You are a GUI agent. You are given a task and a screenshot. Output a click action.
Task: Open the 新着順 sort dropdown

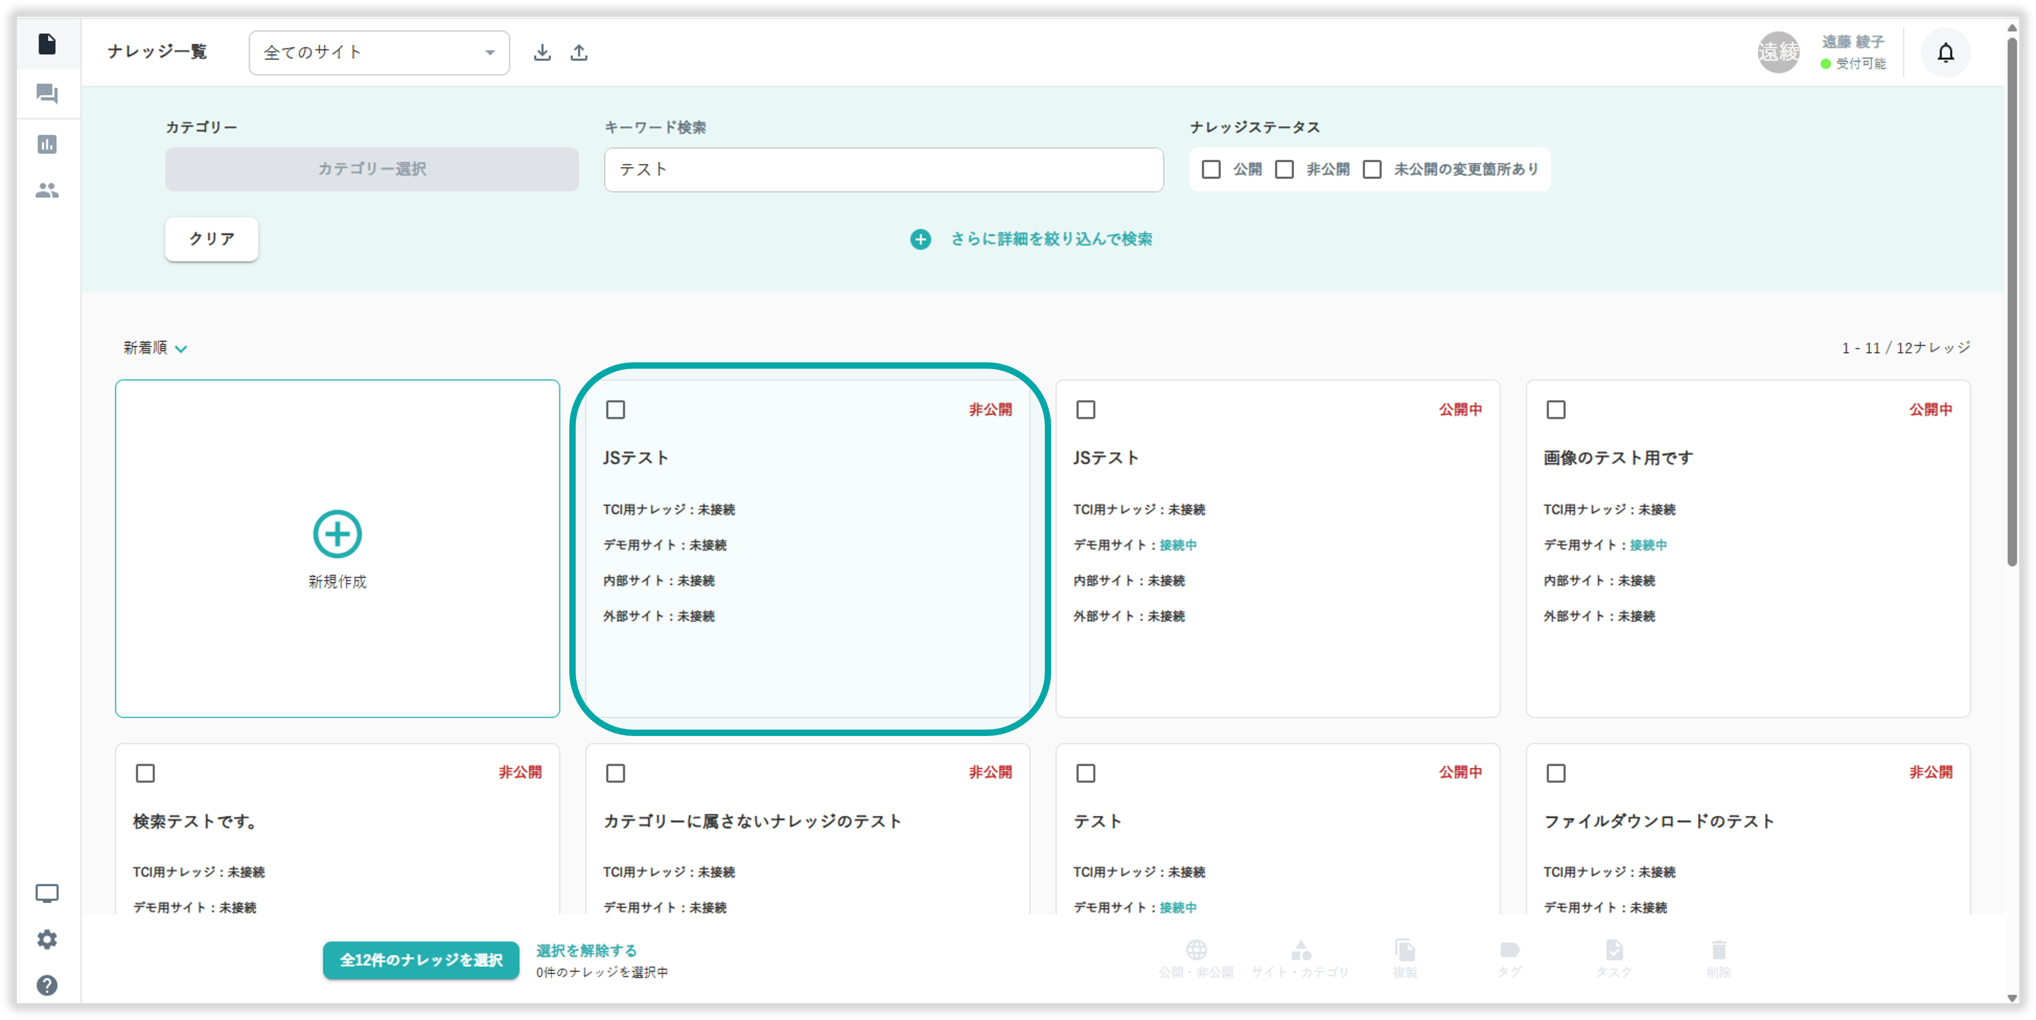pos(155,348)
